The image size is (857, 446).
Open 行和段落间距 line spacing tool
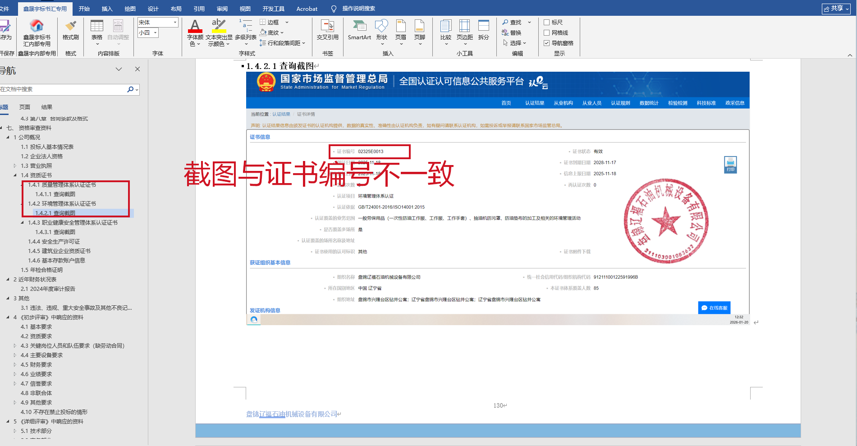pyautogui.click(x=282, y=43)
